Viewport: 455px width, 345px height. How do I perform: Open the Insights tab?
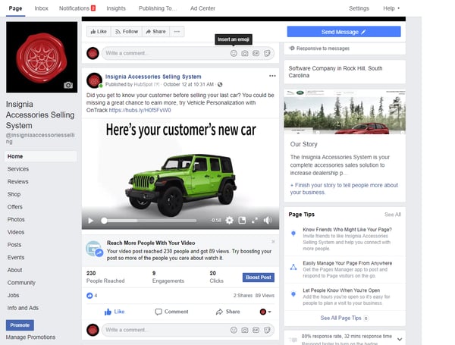(116, 8)
